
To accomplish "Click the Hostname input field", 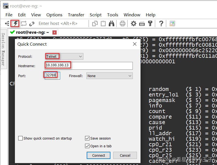I will coord(89,66).
